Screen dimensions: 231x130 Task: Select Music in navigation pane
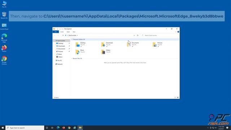pyautogui.click(x=60, y=54)
